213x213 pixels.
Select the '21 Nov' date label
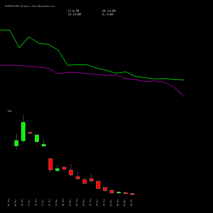coord(70,202)
